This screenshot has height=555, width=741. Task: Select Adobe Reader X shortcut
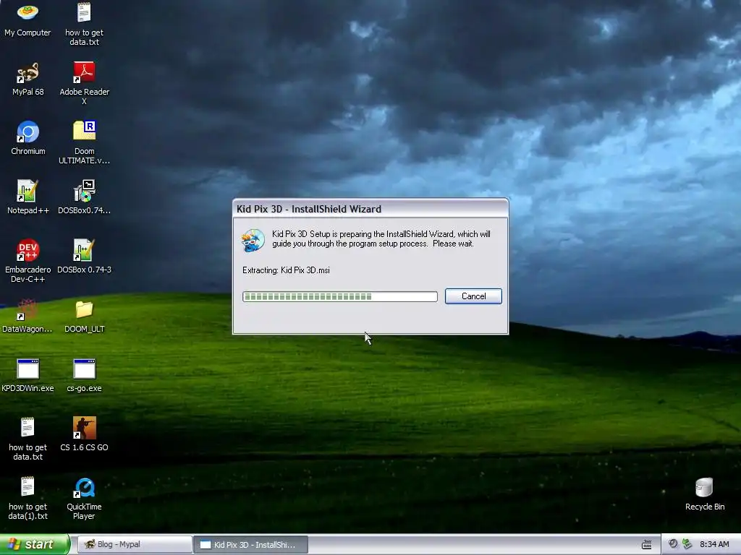(x=84, y=84)
